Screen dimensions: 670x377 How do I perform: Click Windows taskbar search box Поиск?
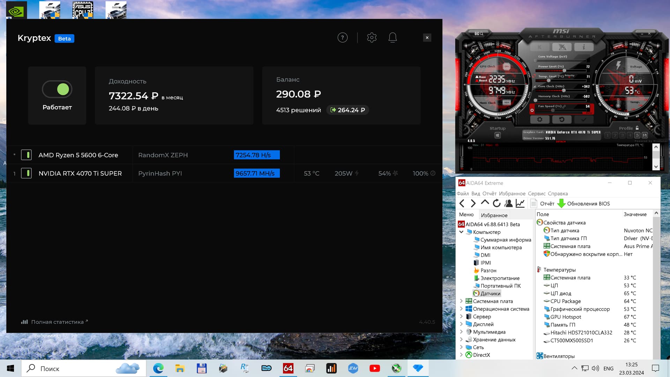pyautogui.click(x=84, y=368)
